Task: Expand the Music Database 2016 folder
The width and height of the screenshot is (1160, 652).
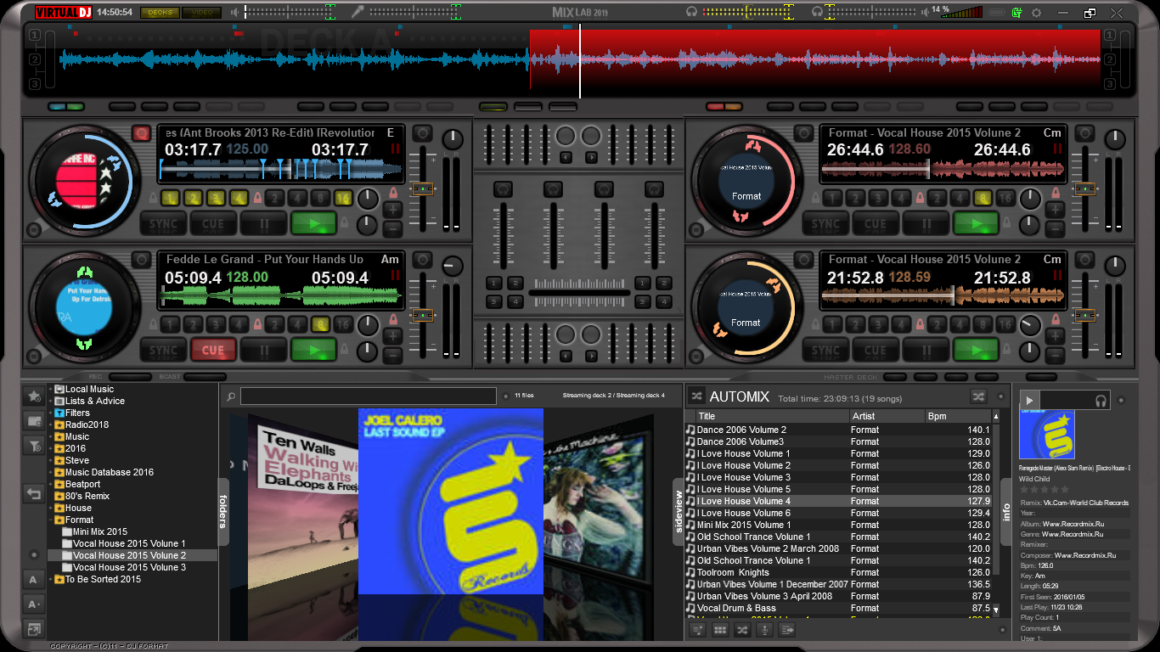Action: click(51, 472)
